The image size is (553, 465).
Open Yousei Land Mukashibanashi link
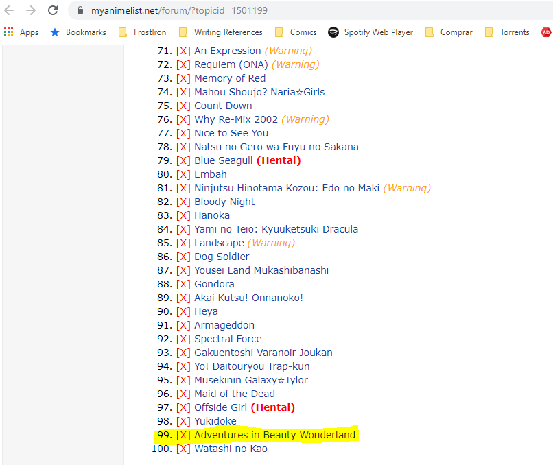point(261,270)
